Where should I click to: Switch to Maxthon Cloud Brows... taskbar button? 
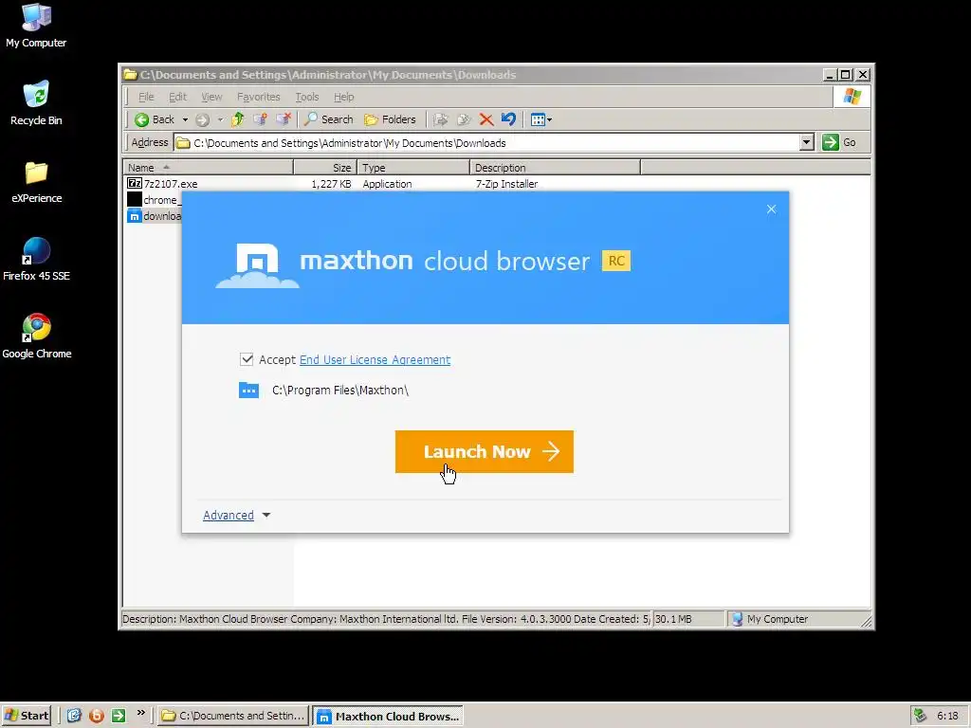[x=388, y=716]
